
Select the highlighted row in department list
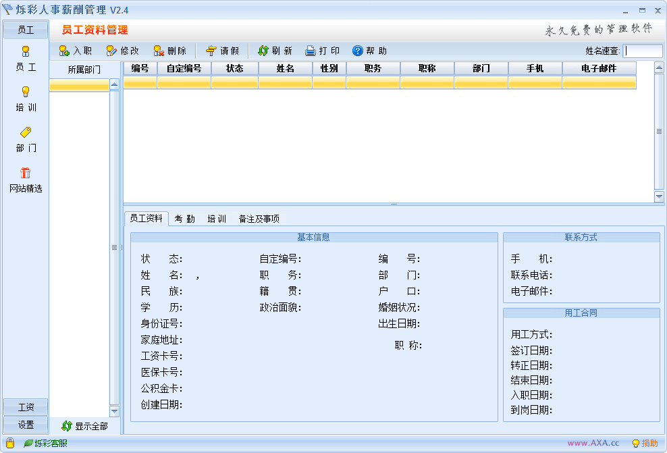(x=79, y=85)
